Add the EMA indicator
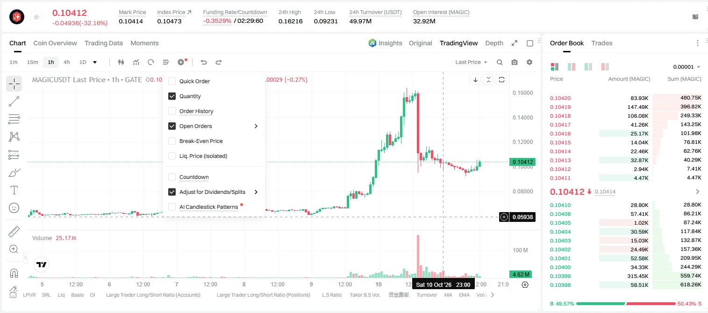 coord(464,295)
